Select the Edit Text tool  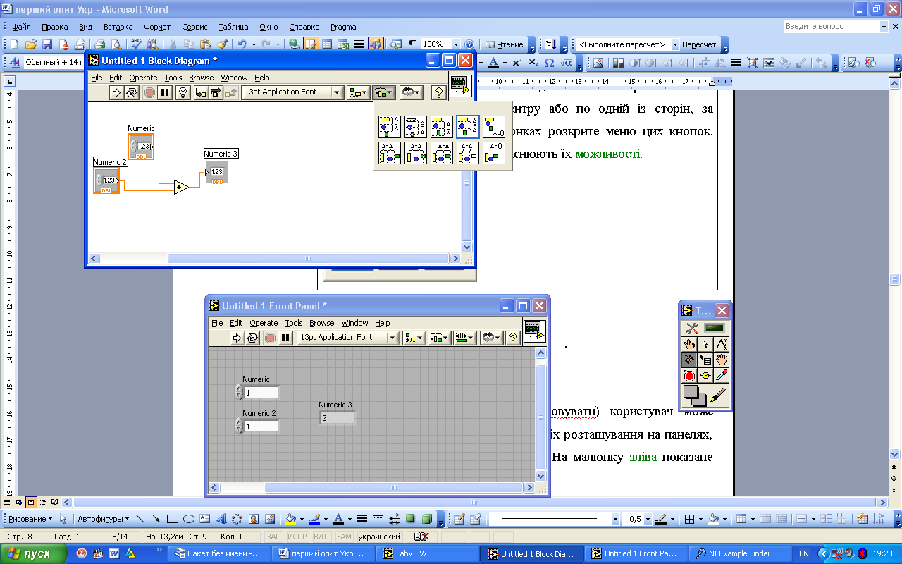721,344
